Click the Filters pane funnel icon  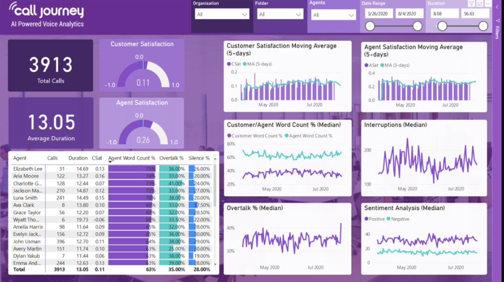coord(498,20)
